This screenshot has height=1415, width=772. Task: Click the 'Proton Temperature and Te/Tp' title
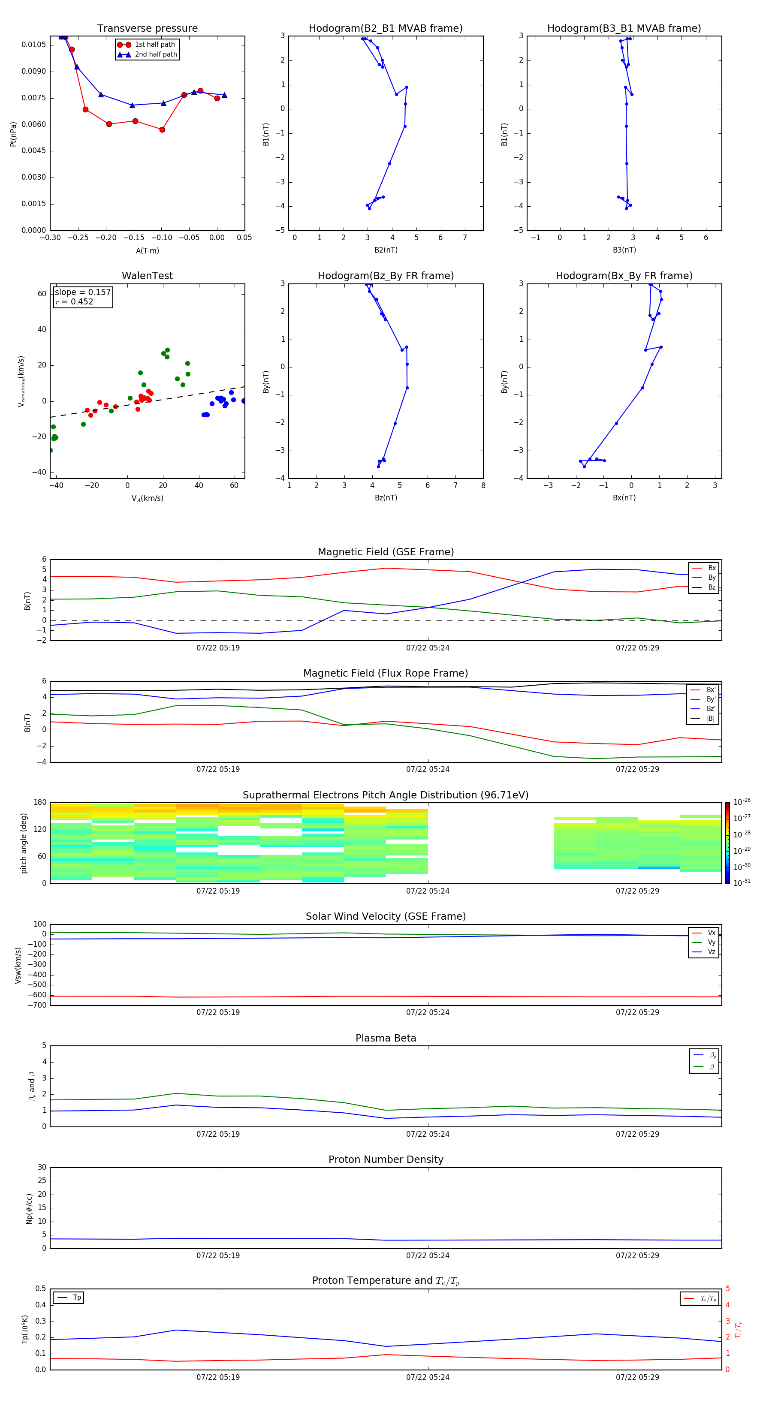click(x=386, y=1281)
